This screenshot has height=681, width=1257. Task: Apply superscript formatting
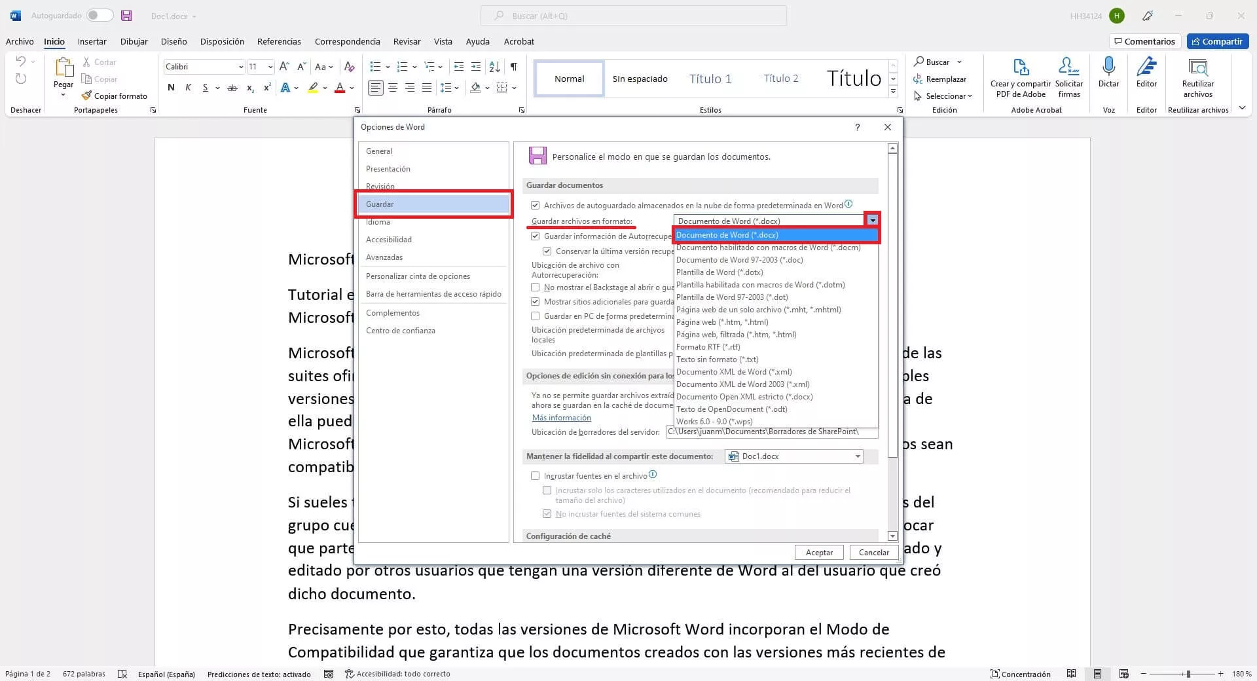point(267,87)
